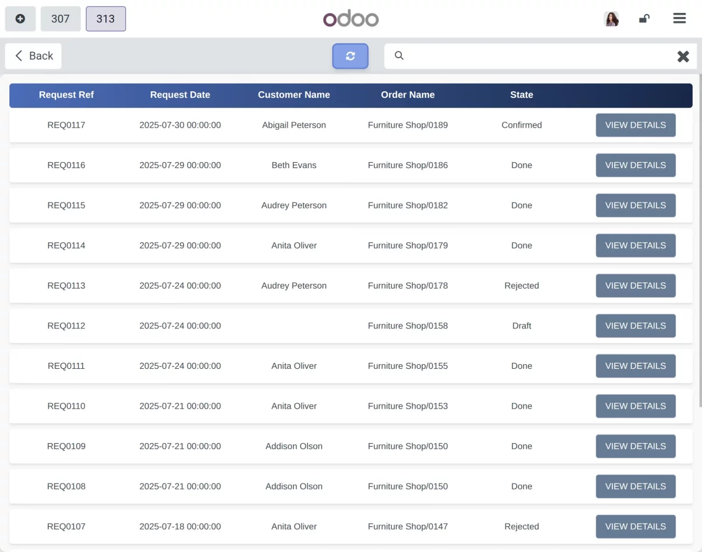Select the REQ0112 reference cell

point(66,326)
